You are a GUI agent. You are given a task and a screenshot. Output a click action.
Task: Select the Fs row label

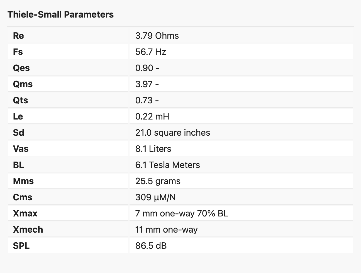(x=18, y=52)
